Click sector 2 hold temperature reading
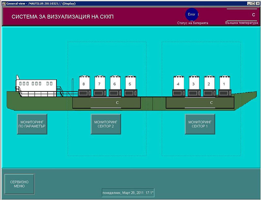 point(106,103)
